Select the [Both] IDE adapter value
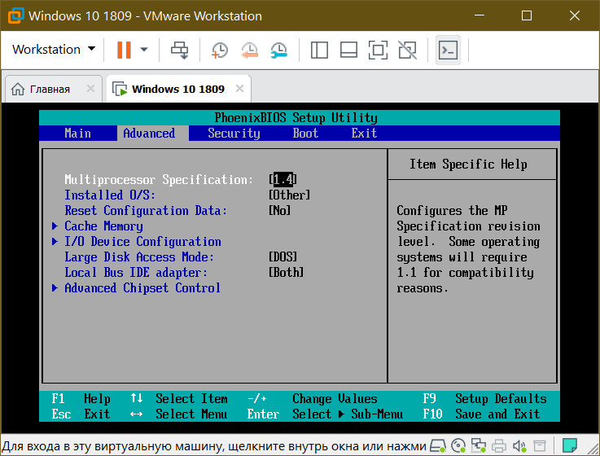This screenshot has width=600, height=456. (286, 273)
